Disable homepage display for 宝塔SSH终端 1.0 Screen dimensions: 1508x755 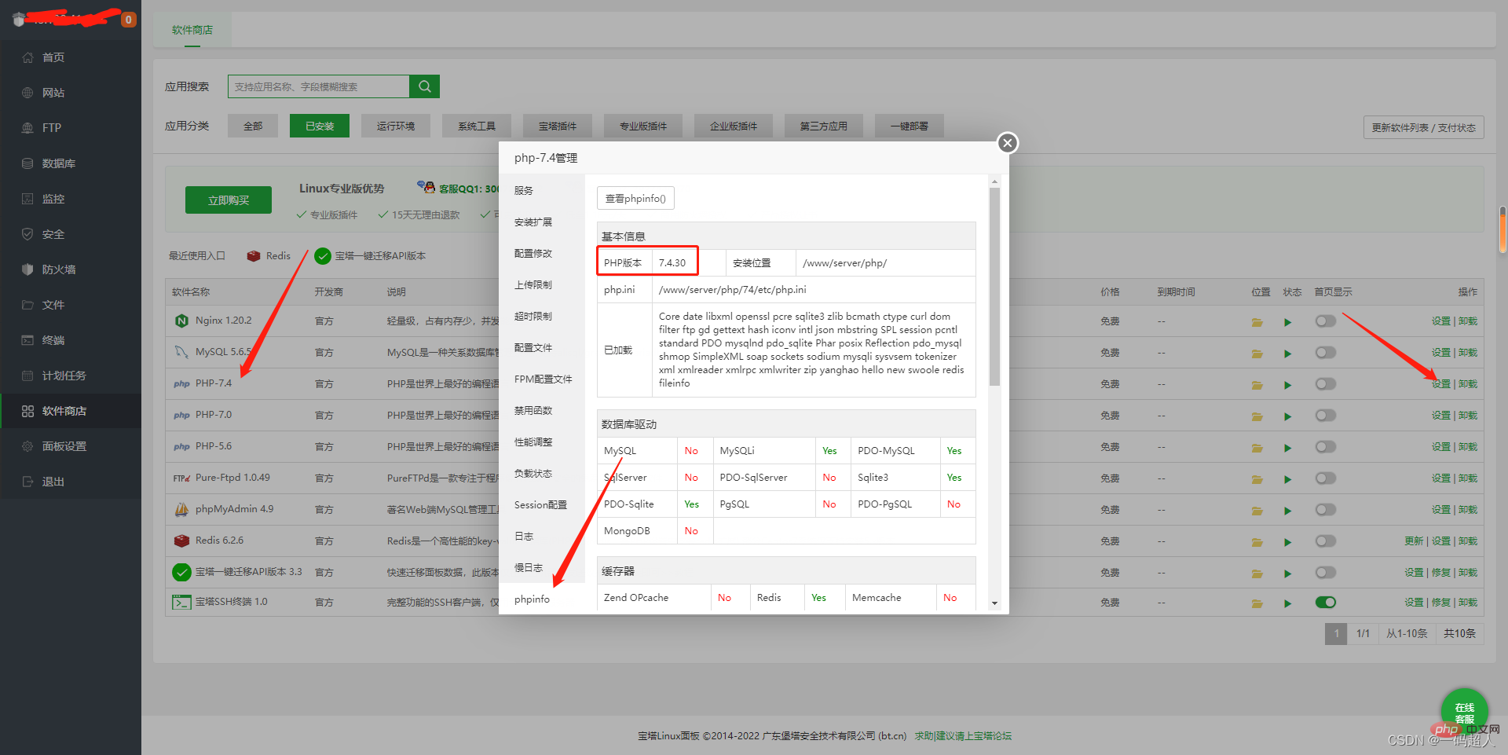coord(1326,602)
